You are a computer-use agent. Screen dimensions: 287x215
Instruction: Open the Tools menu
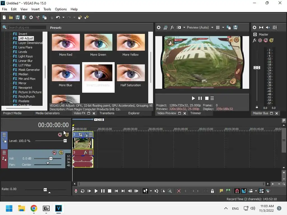(47, 9)
